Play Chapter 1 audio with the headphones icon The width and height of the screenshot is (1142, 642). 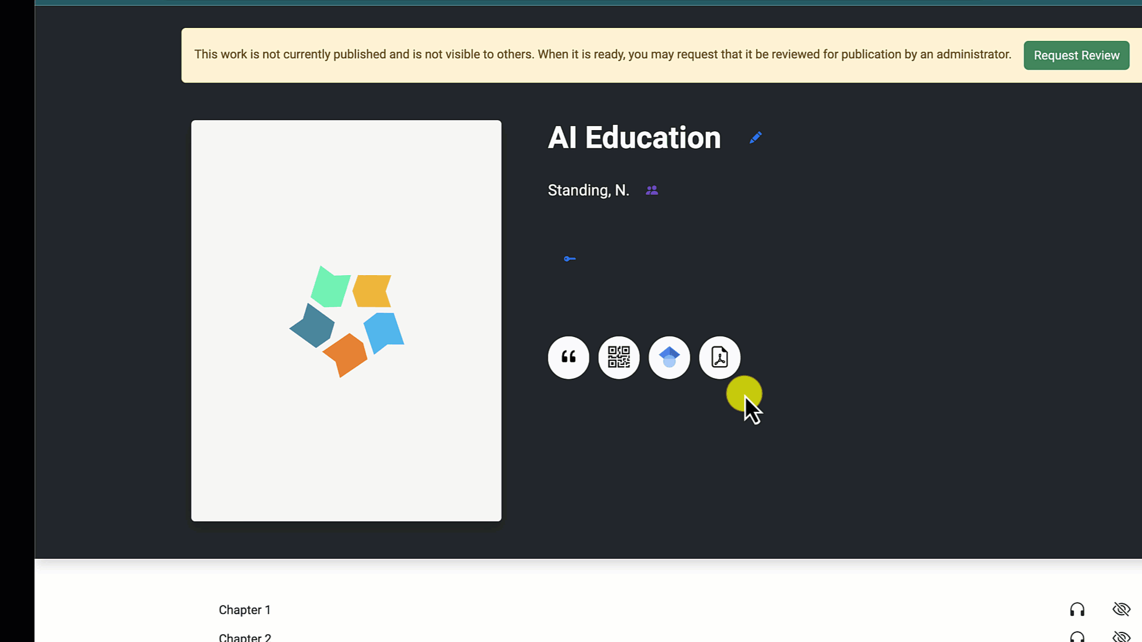click(1077, 609)
